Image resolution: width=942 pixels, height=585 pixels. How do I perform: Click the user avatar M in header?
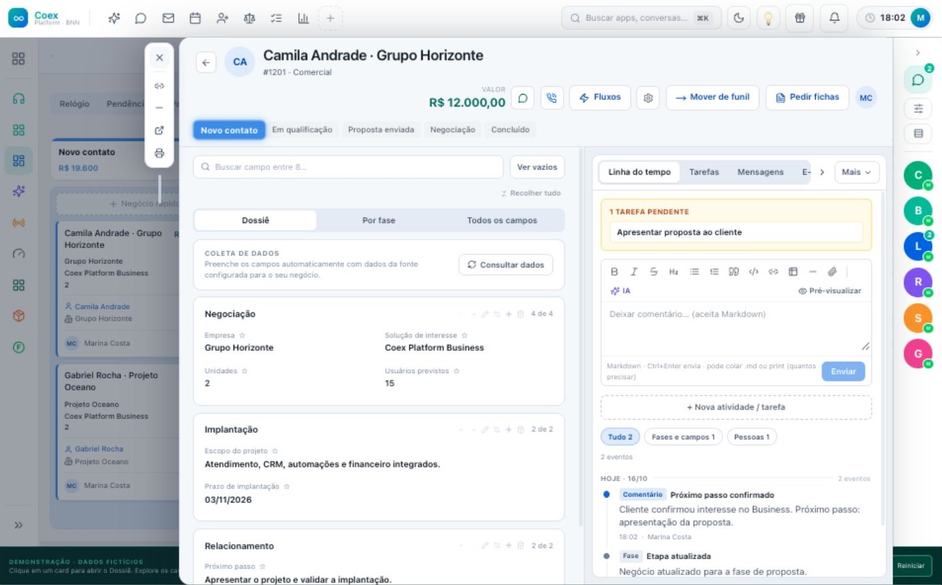pyautogui.click(x=920, y=18)
